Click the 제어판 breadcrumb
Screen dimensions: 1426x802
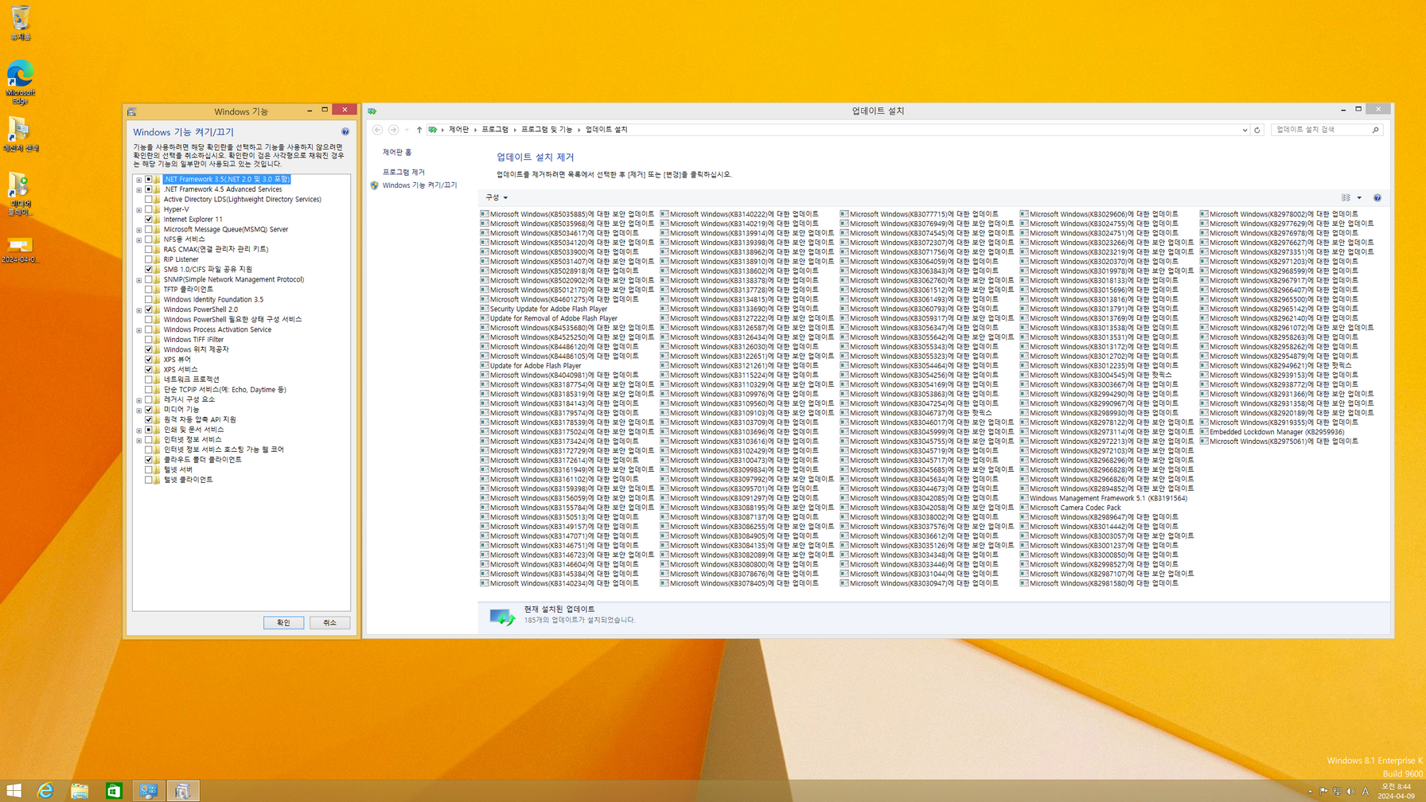point(458,130)
